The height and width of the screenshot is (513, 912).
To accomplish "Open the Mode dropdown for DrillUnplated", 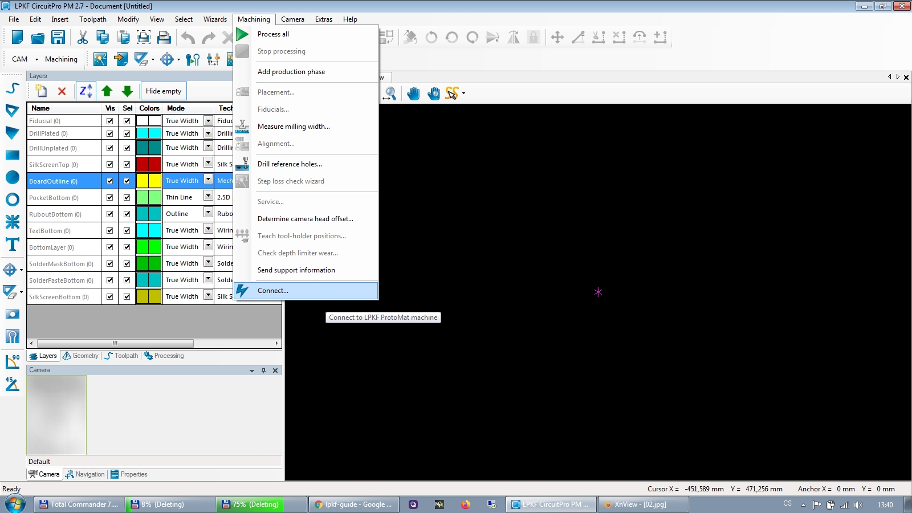I will tap(208, 146).
